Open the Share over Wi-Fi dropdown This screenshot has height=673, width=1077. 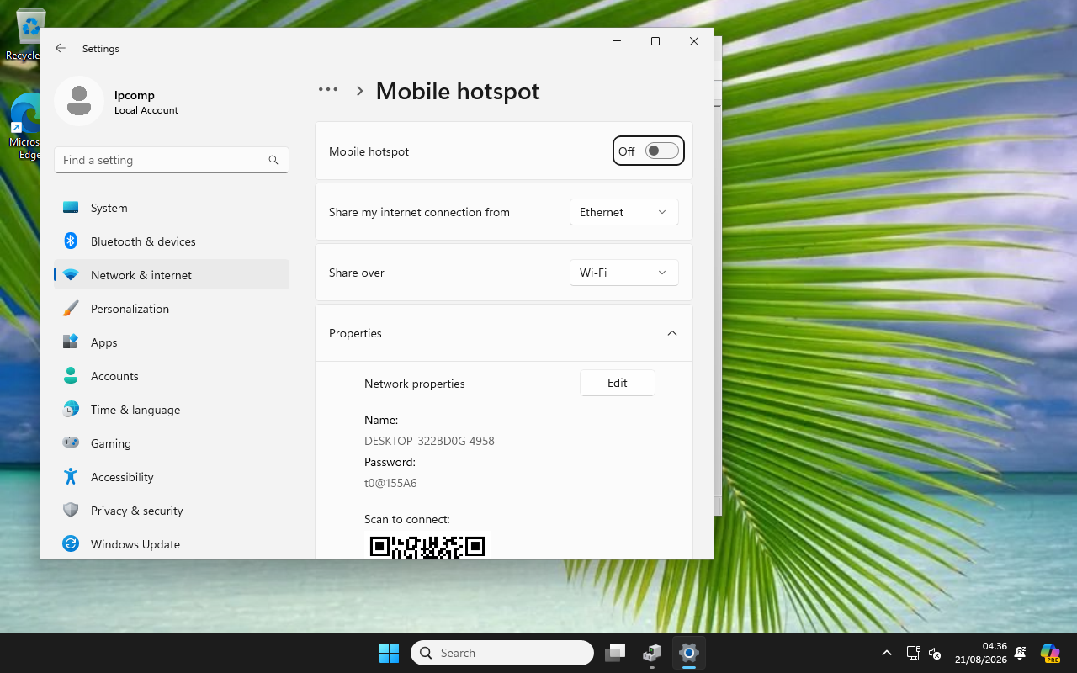623,273
